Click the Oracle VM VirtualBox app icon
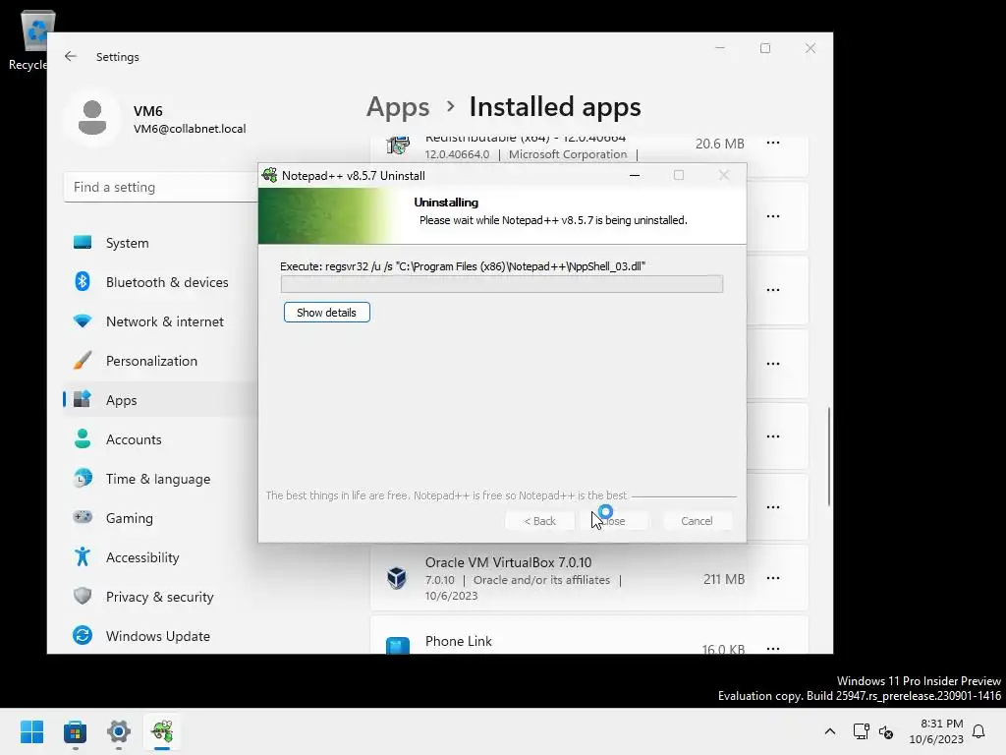The width and height of the screenshot is (1006, 755). (397, 578)
